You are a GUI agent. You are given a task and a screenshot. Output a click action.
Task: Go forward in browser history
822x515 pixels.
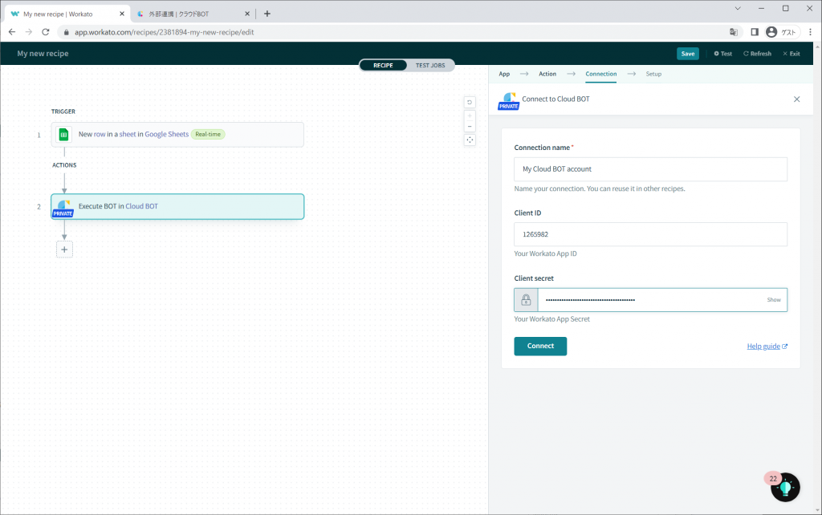point(29,32)
